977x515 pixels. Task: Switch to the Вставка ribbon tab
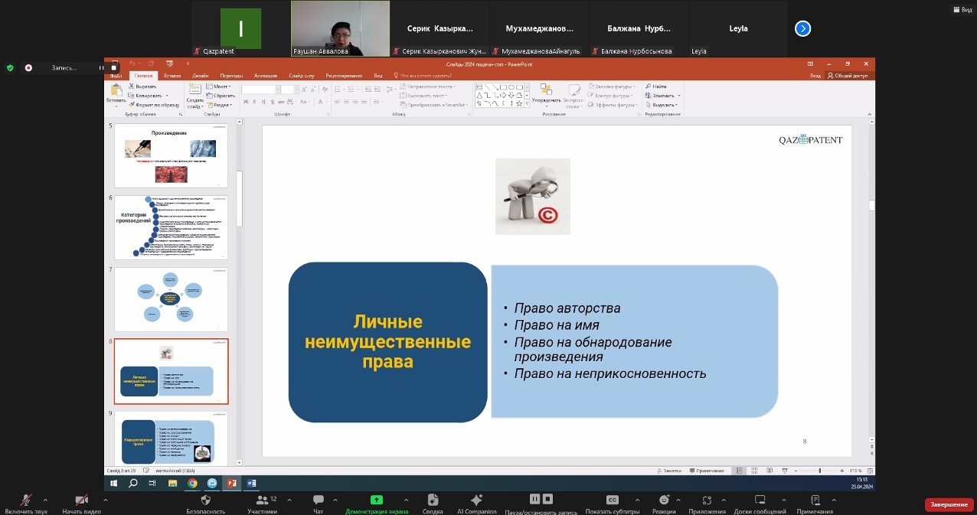pos(172,76)
